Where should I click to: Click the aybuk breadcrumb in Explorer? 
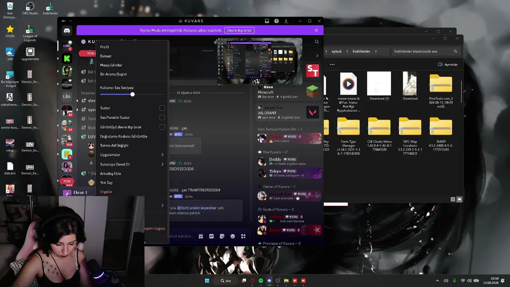pyautogui.click(x=337, y=51)
